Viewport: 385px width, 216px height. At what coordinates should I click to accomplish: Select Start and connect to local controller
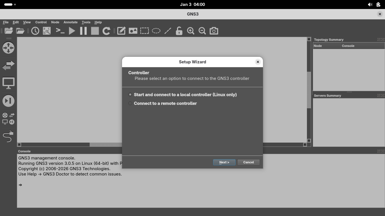(130, 95)
